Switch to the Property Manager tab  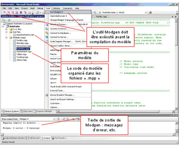coord(43,111)
